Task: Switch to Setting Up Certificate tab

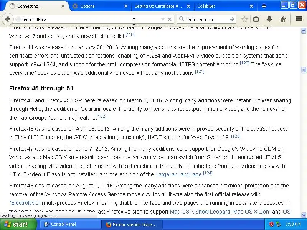Action: 162,6
